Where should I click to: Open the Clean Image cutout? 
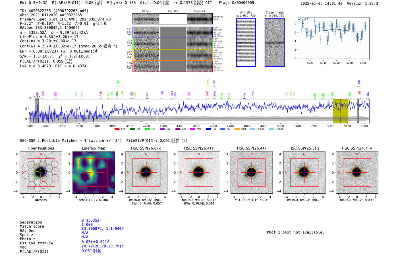pyautogui.click(x=275, y=42)
